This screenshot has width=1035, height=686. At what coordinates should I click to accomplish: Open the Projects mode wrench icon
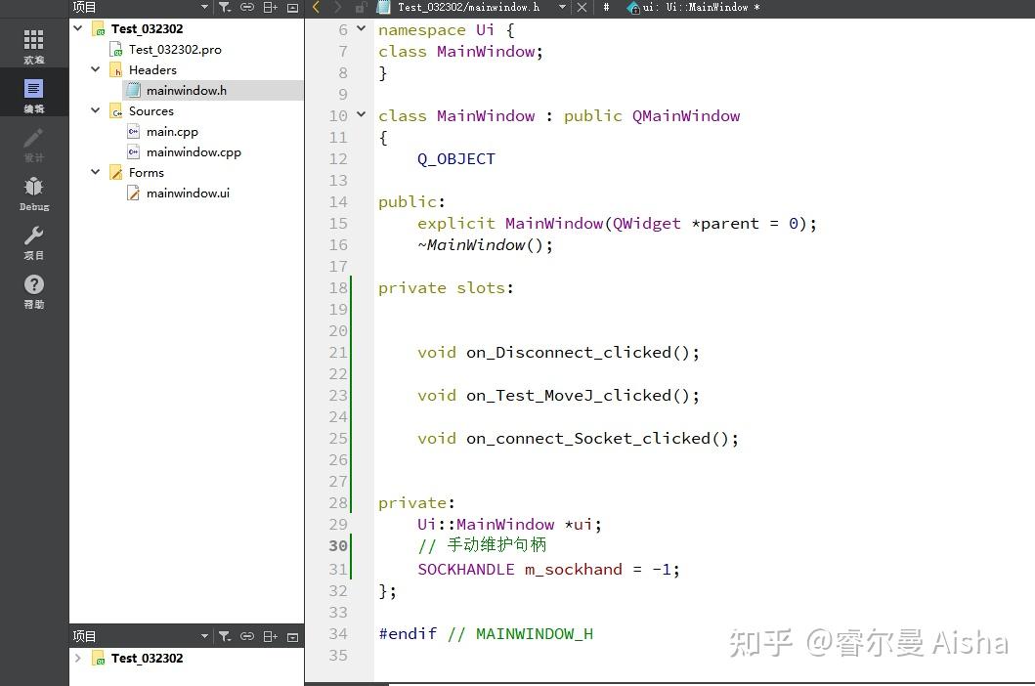click(x=33, y=241)
